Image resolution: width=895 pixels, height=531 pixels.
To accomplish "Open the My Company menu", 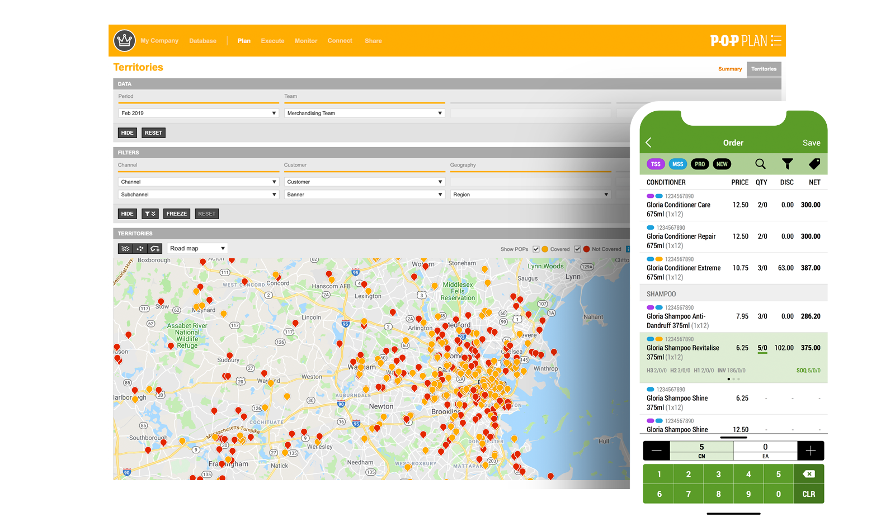I will pos(159,40).
